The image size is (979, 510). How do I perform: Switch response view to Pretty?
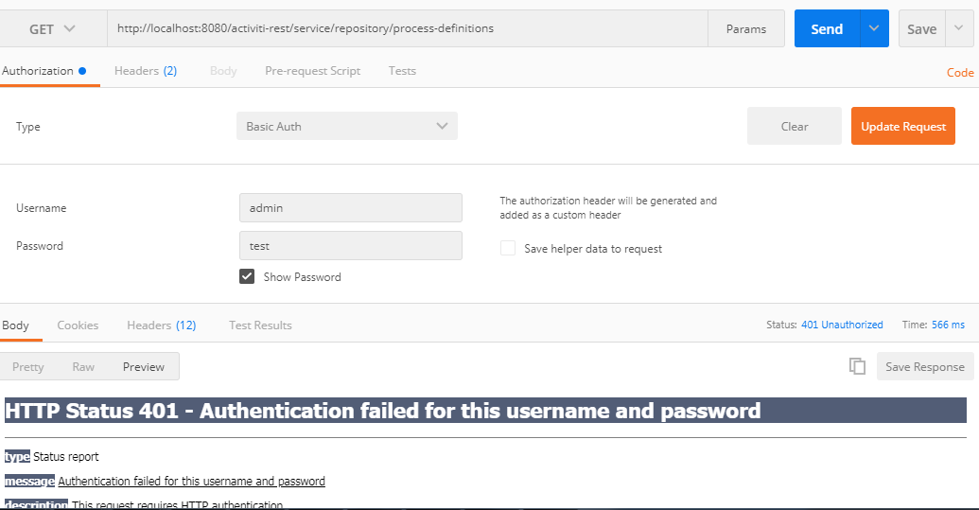28,366
